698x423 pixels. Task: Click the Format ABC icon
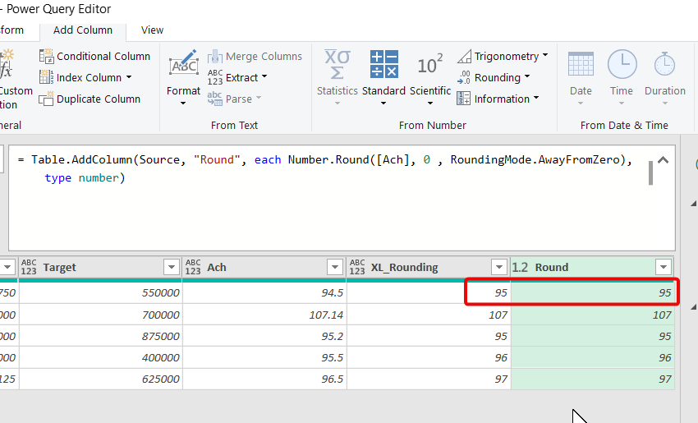[x=183, y=66]
